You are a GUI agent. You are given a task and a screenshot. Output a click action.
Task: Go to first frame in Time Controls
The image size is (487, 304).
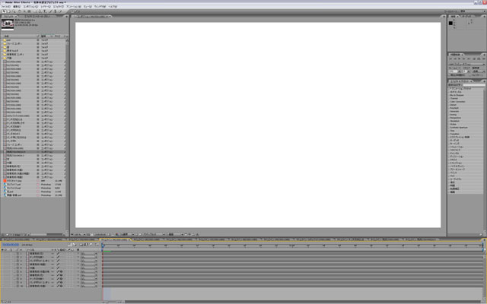point(450,59)
